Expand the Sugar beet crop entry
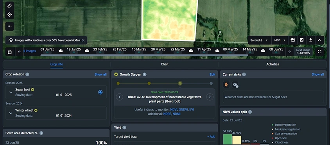Image resolution: width=330 pixels, height=145 pixels. click(x=11, y=92)
